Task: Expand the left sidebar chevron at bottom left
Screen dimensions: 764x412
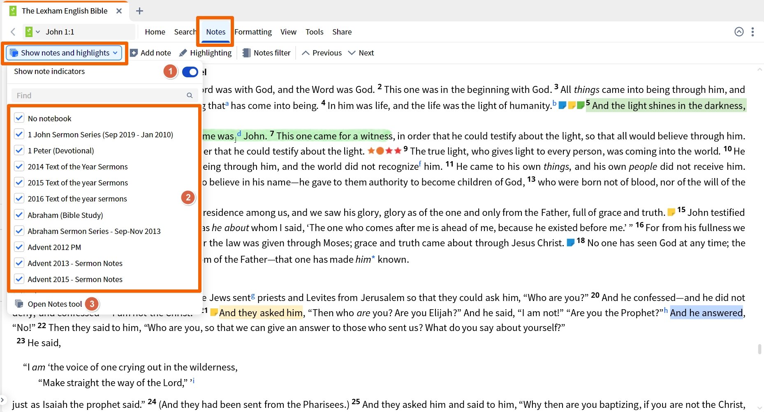Action: pyautogui.click(x=2, y=399)
